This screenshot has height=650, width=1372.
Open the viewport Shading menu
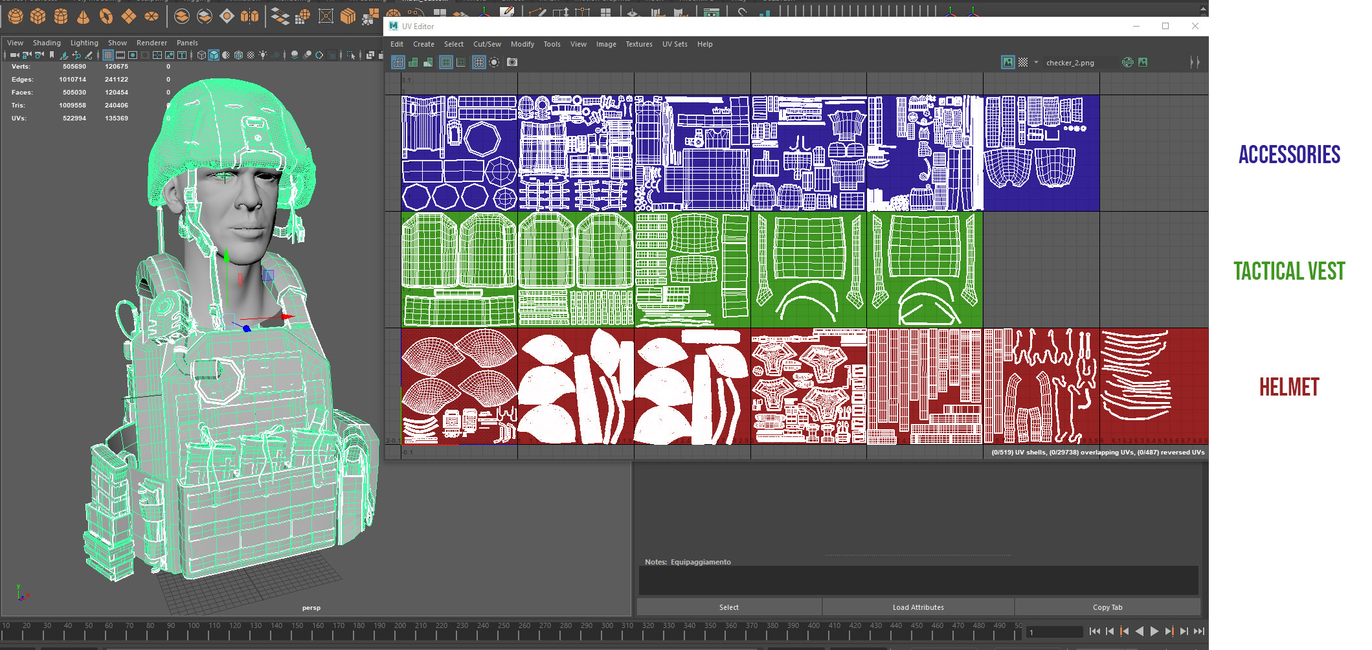click(x=47, y=43)
